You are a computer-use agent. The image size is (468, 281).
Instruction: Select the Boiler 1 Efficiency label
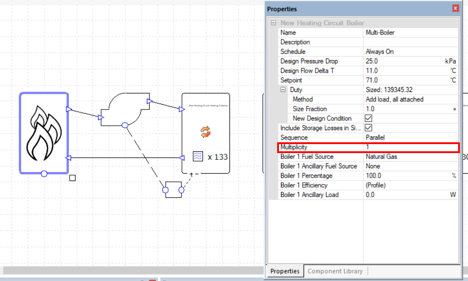tap(304, 185)
